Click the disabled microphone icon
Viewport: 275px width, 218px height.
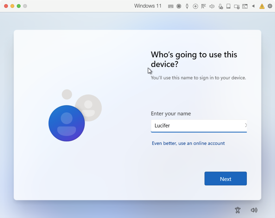click(x=221, y=6)
